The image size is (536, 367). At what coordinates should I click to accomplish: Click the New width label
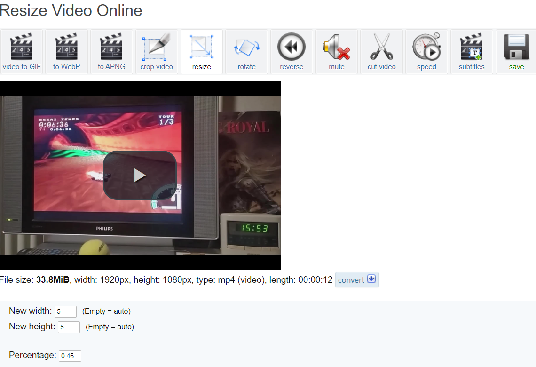[x=31, y=311]
